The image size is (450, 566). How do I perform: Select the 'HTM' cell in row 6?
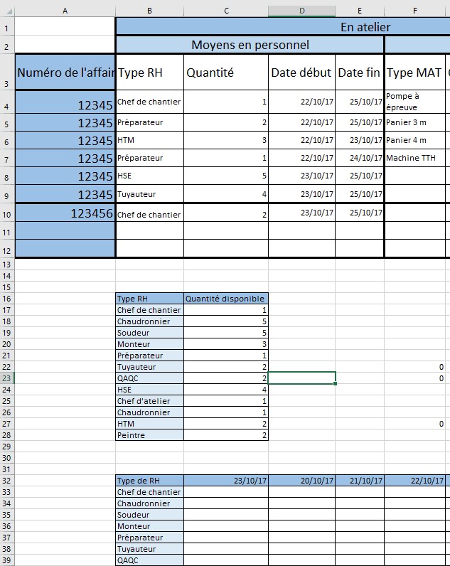(149, 140)
